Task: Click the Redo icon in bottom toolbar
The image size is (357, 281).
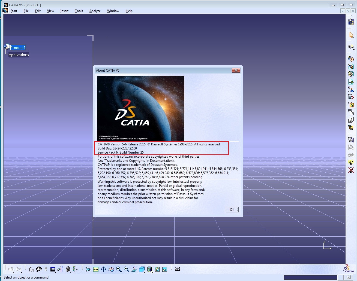Action: 18,269
